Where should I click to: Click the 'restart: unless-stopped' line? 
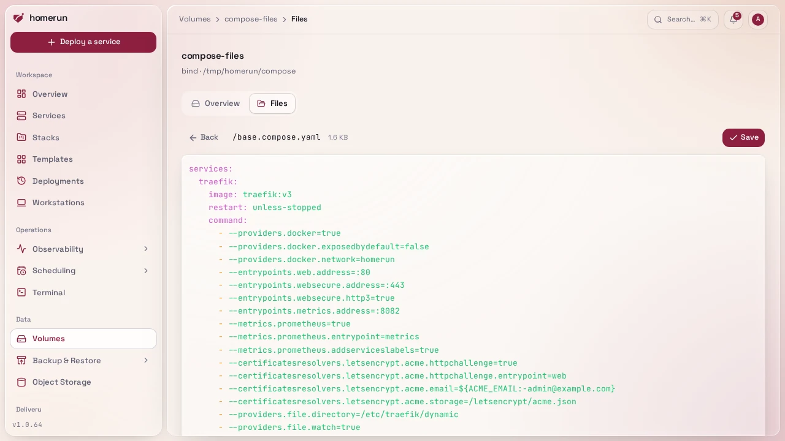tap(265, 208)
